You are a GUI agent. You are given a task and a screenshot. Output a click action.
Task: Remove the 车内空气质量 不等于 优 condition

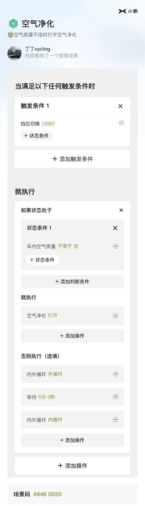point(115,246)
